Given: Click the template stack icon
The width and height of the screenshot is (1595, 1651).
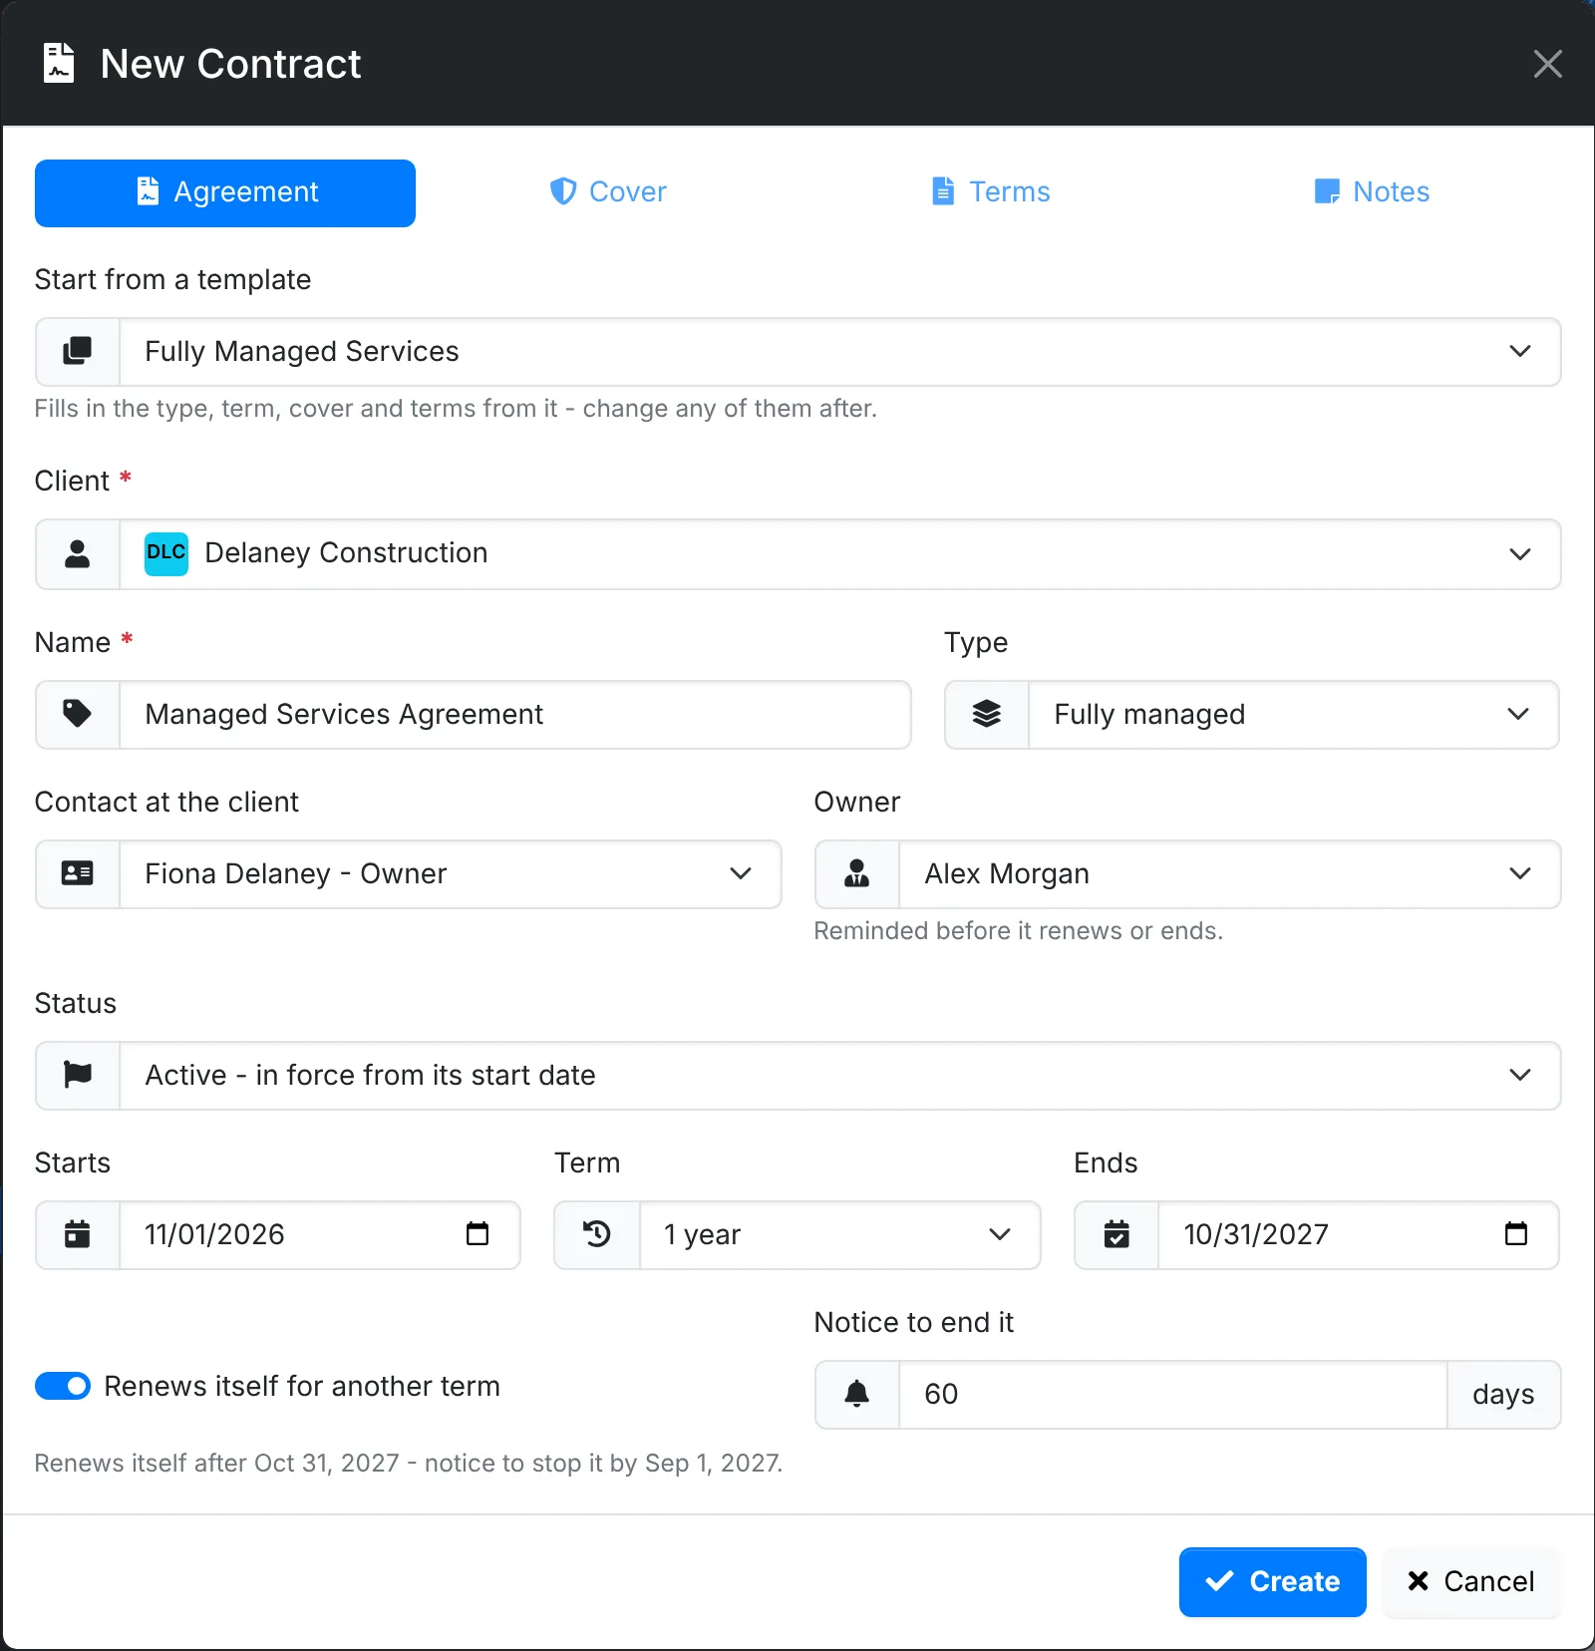Looking at the screenshot, I should (78, 351).
